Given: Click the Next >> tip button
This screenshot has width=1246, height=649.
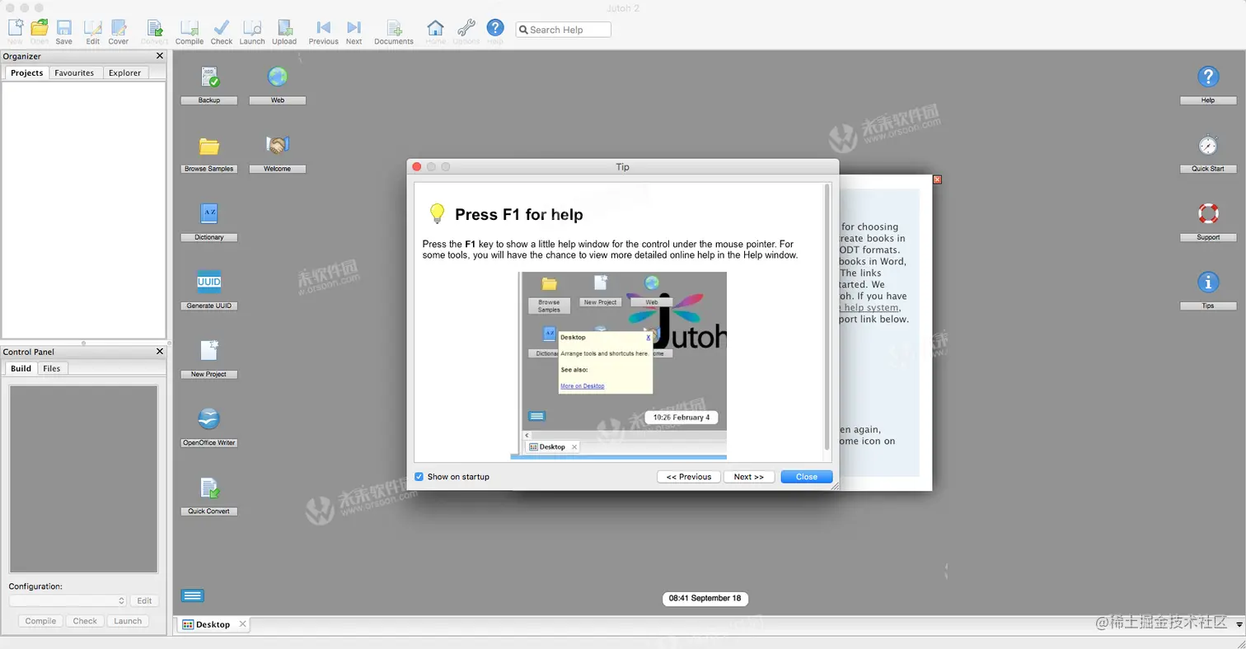Looking at the screenshot, I should click(749, 477).
